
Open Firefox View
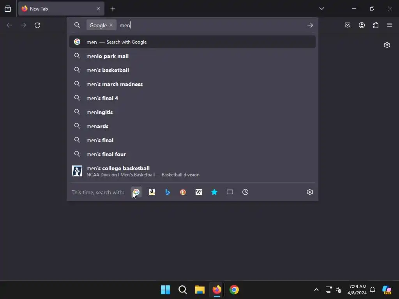pyautogui.click(x=8, y=9)
